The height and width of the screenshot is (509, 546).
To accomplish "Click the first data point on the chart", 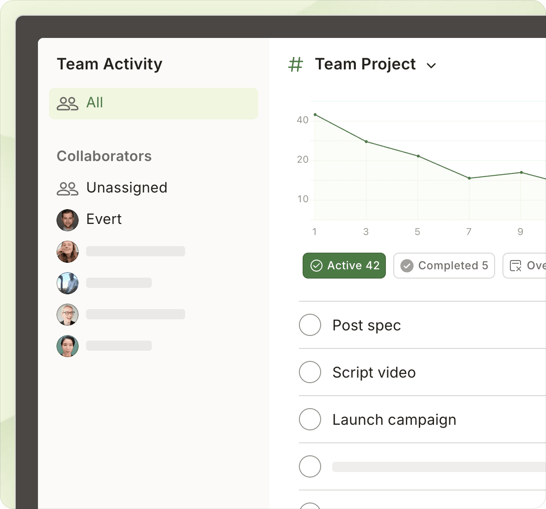I will 315,114.
